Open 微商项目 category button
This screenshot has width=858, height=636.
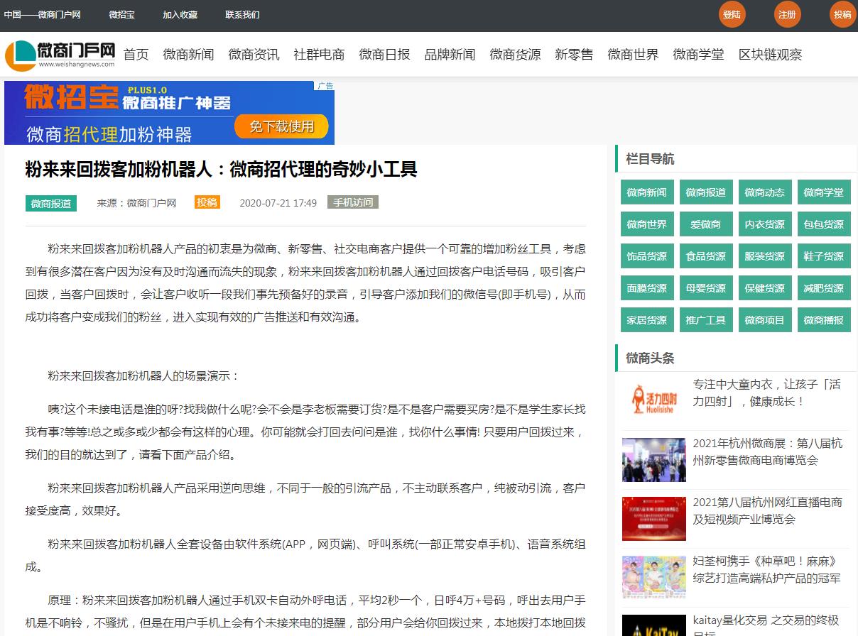[764, 320]
